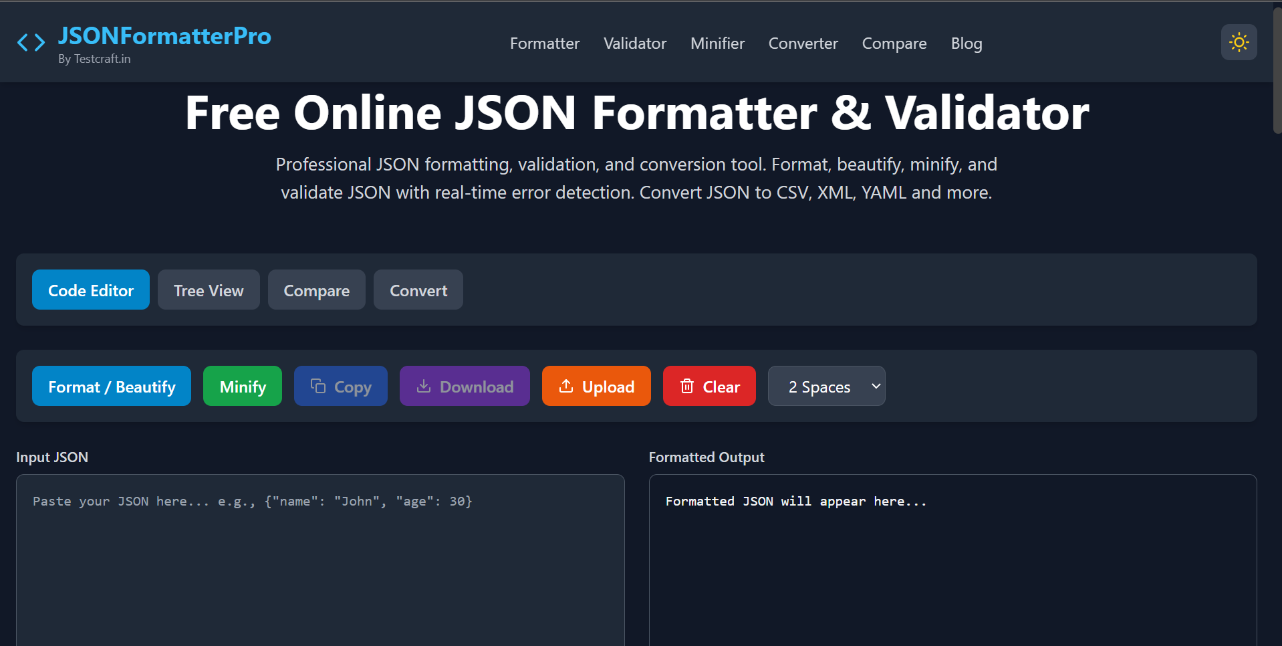The width and height of the screenshot is (1282, 646).
Task: Open the Convert tab
Action: (418, 290)
